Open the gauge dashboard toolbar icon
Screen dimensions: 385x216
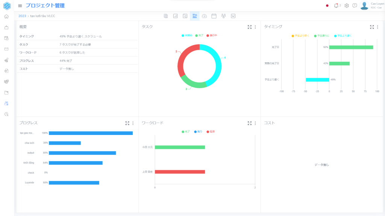[204, 16]
